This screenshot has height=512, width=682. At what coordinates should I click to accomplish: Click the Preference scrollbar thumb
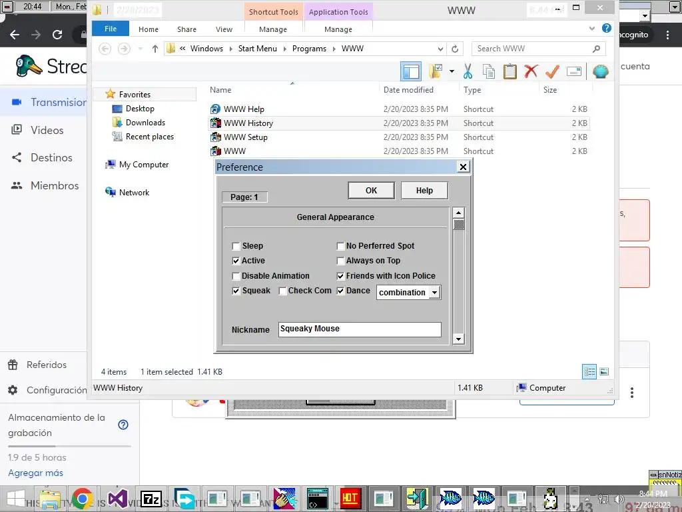458,224
